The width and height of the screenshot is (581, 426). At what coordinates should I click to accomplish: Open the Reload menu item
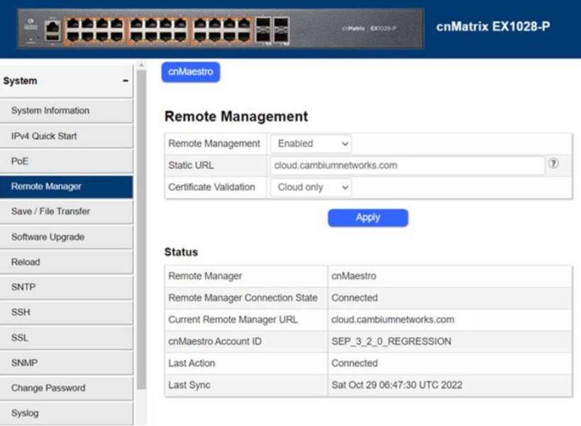(66, 262)
